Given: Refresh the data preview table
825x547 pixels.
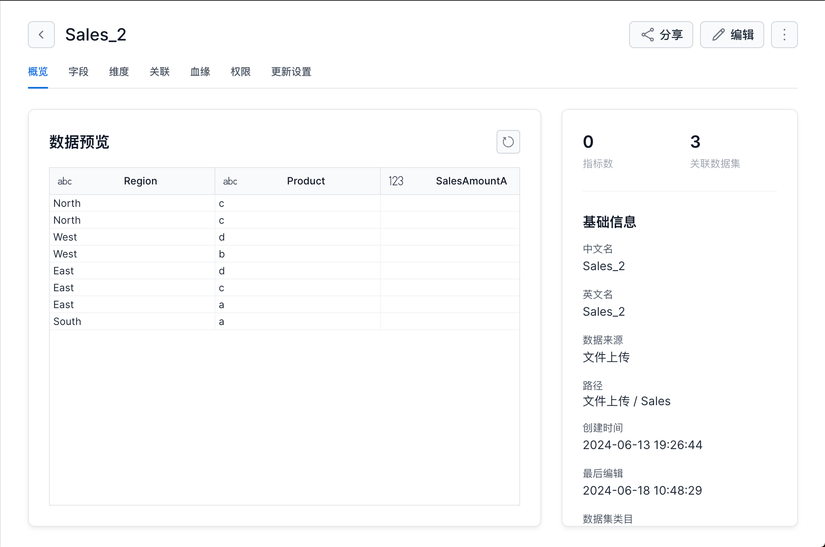Looking at the screenshot, I should pos(508,142).
